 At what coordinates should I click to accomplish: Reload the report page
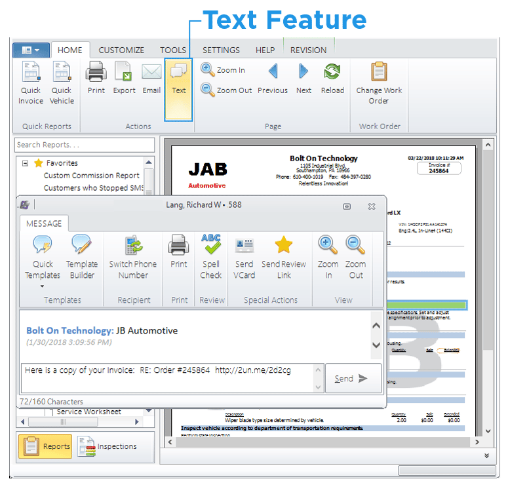pyautogui.click(x=332, y=78)
